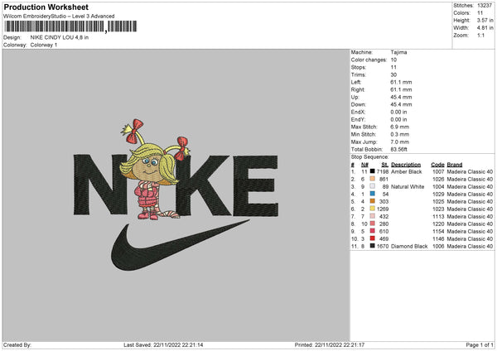Click the 'Brand' column header
The height and width of the screenshot is (351, 497).
coord(455,165)
